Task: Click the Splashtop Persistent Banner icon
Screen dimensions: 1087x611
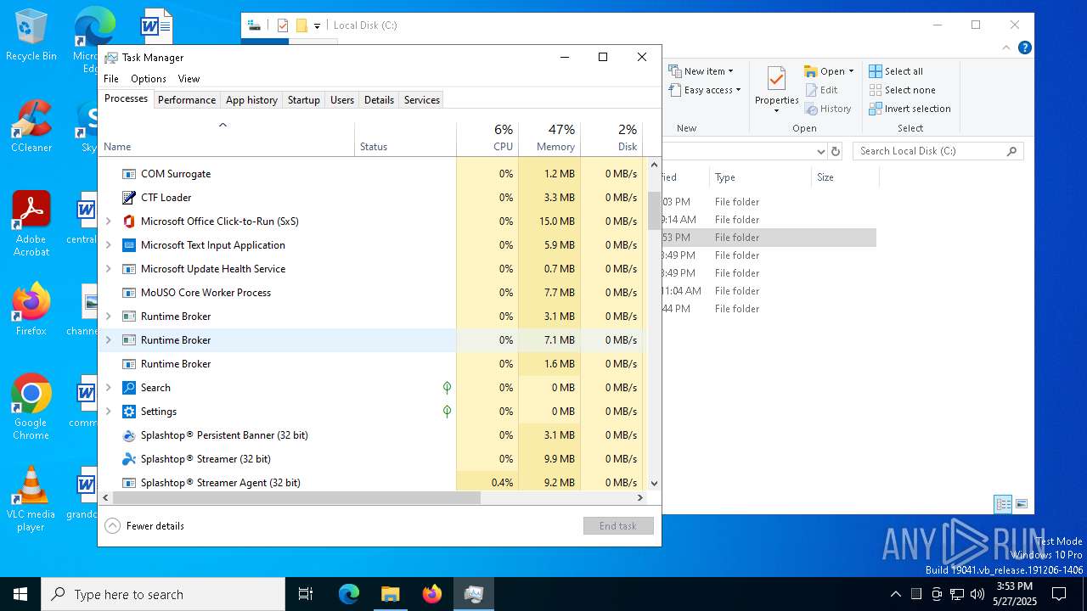Action: point(129,435)
